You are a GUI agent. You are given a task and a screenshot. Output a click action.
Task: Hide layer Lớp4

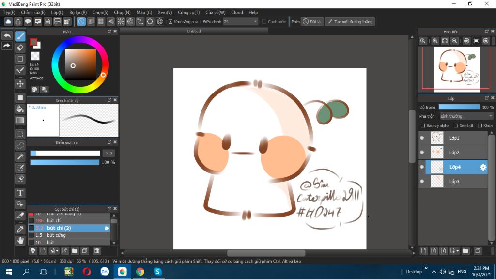[422, 167]
